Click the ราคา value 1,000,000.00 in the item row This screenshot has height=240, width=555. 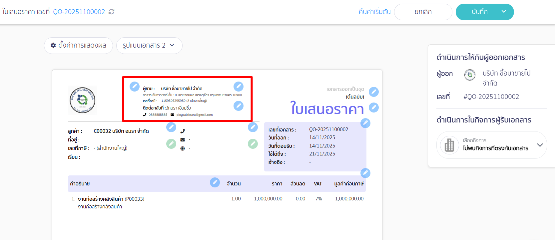pos(268,199)
